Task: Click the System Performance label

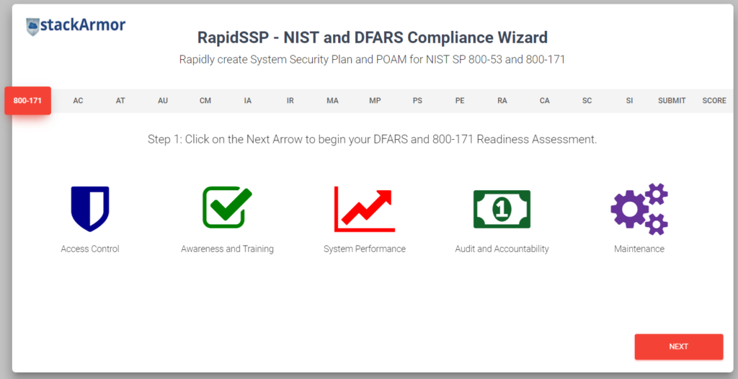Action: 364,249
